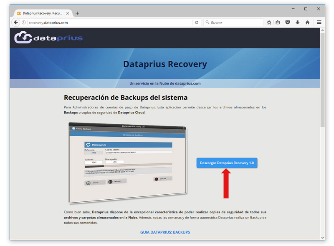This screenshot has width=334, height=246.
Task: Click the vertical scrollbar thumb
Action: [322, 80]
